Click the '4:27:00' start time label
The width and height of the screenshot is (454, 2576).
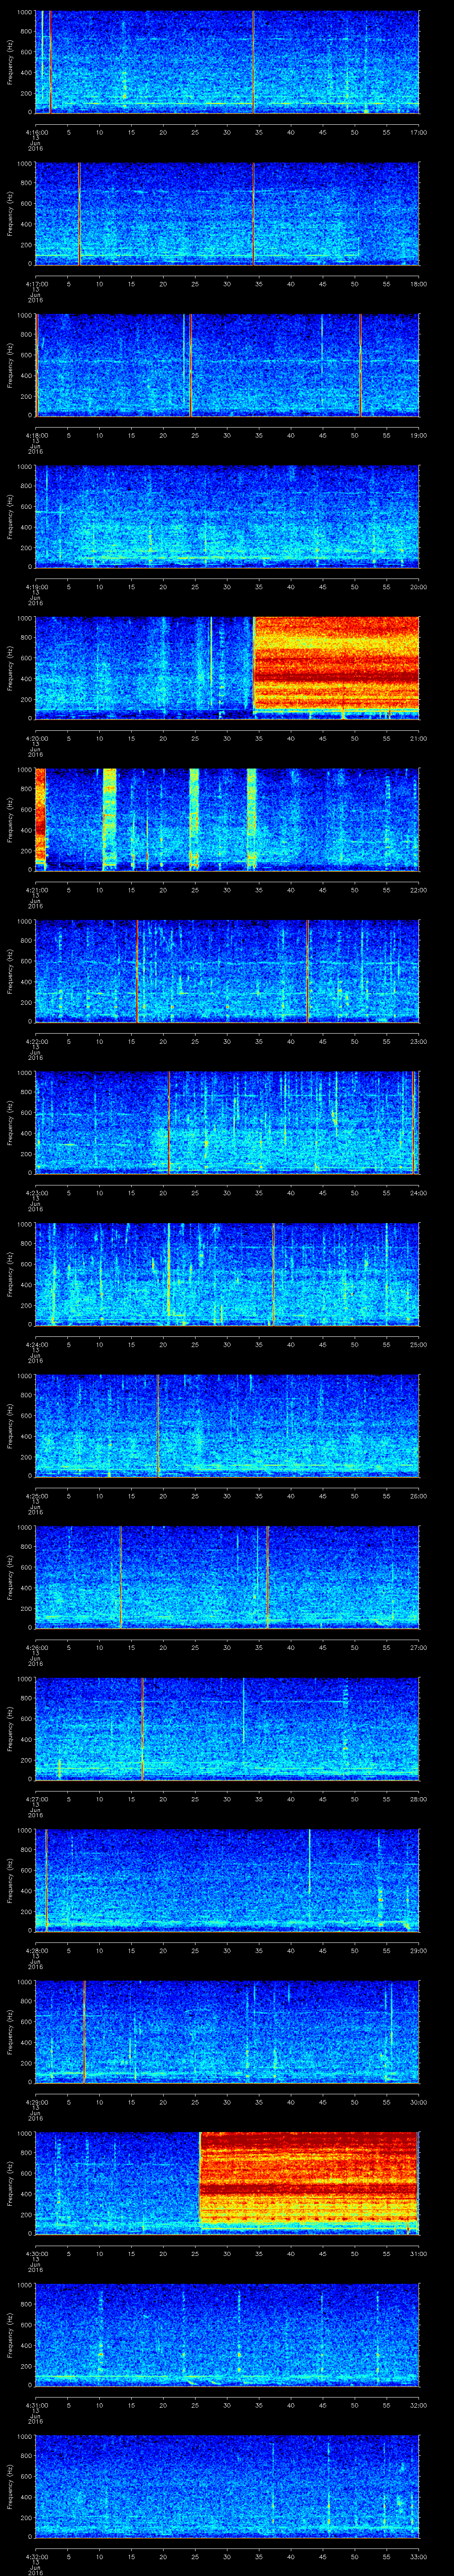[36, 1799]
